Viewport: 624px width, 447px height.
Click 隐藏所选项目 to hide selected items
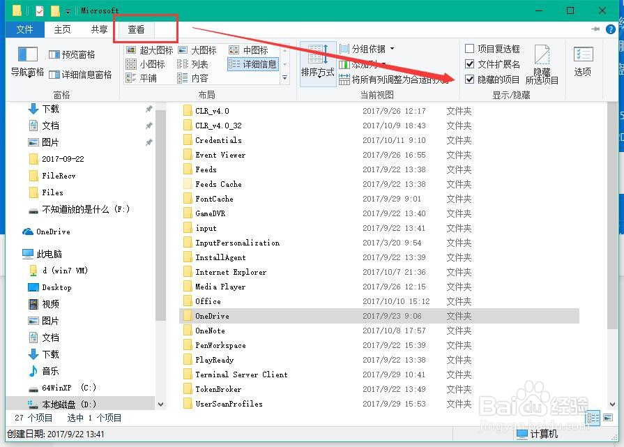pyautogui.click(x=540, y=64)
